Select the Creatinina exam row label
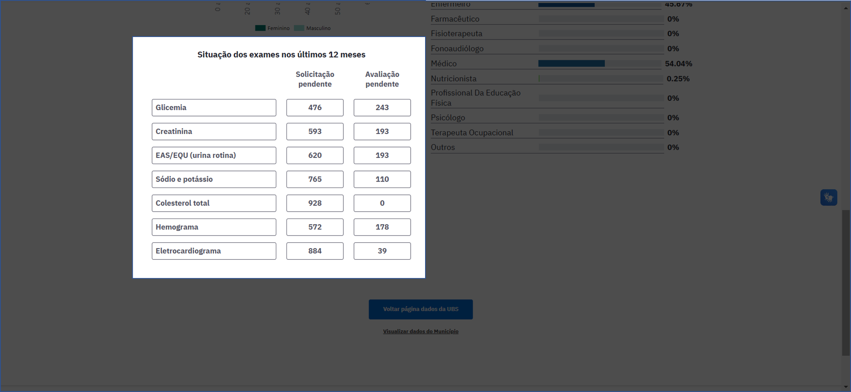The height and width of the screenshot is (392, 851). (x=214, y=131)
